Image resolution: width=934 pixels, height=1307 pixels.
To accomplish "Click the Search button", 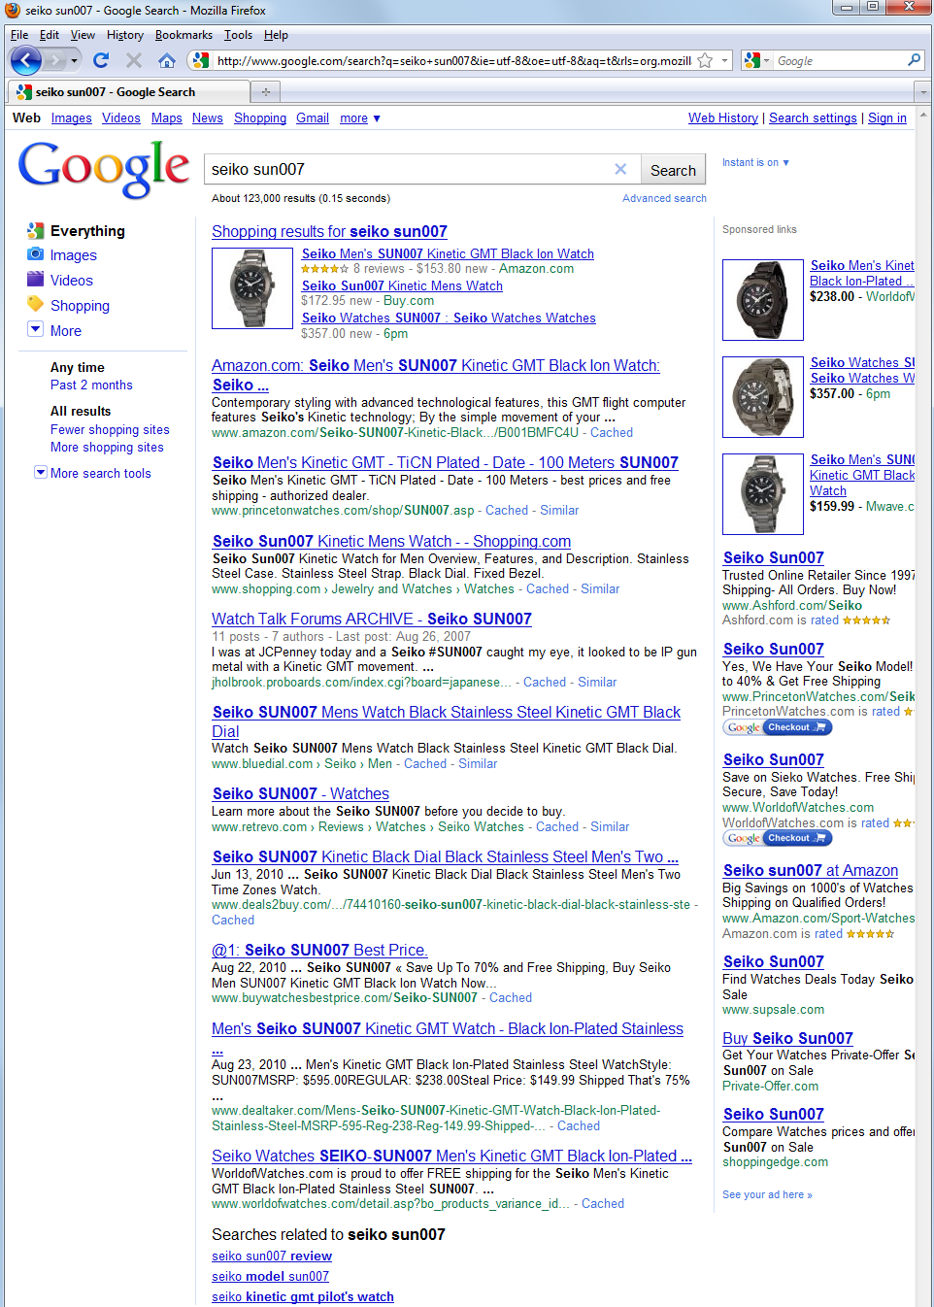I will (673, 170).
